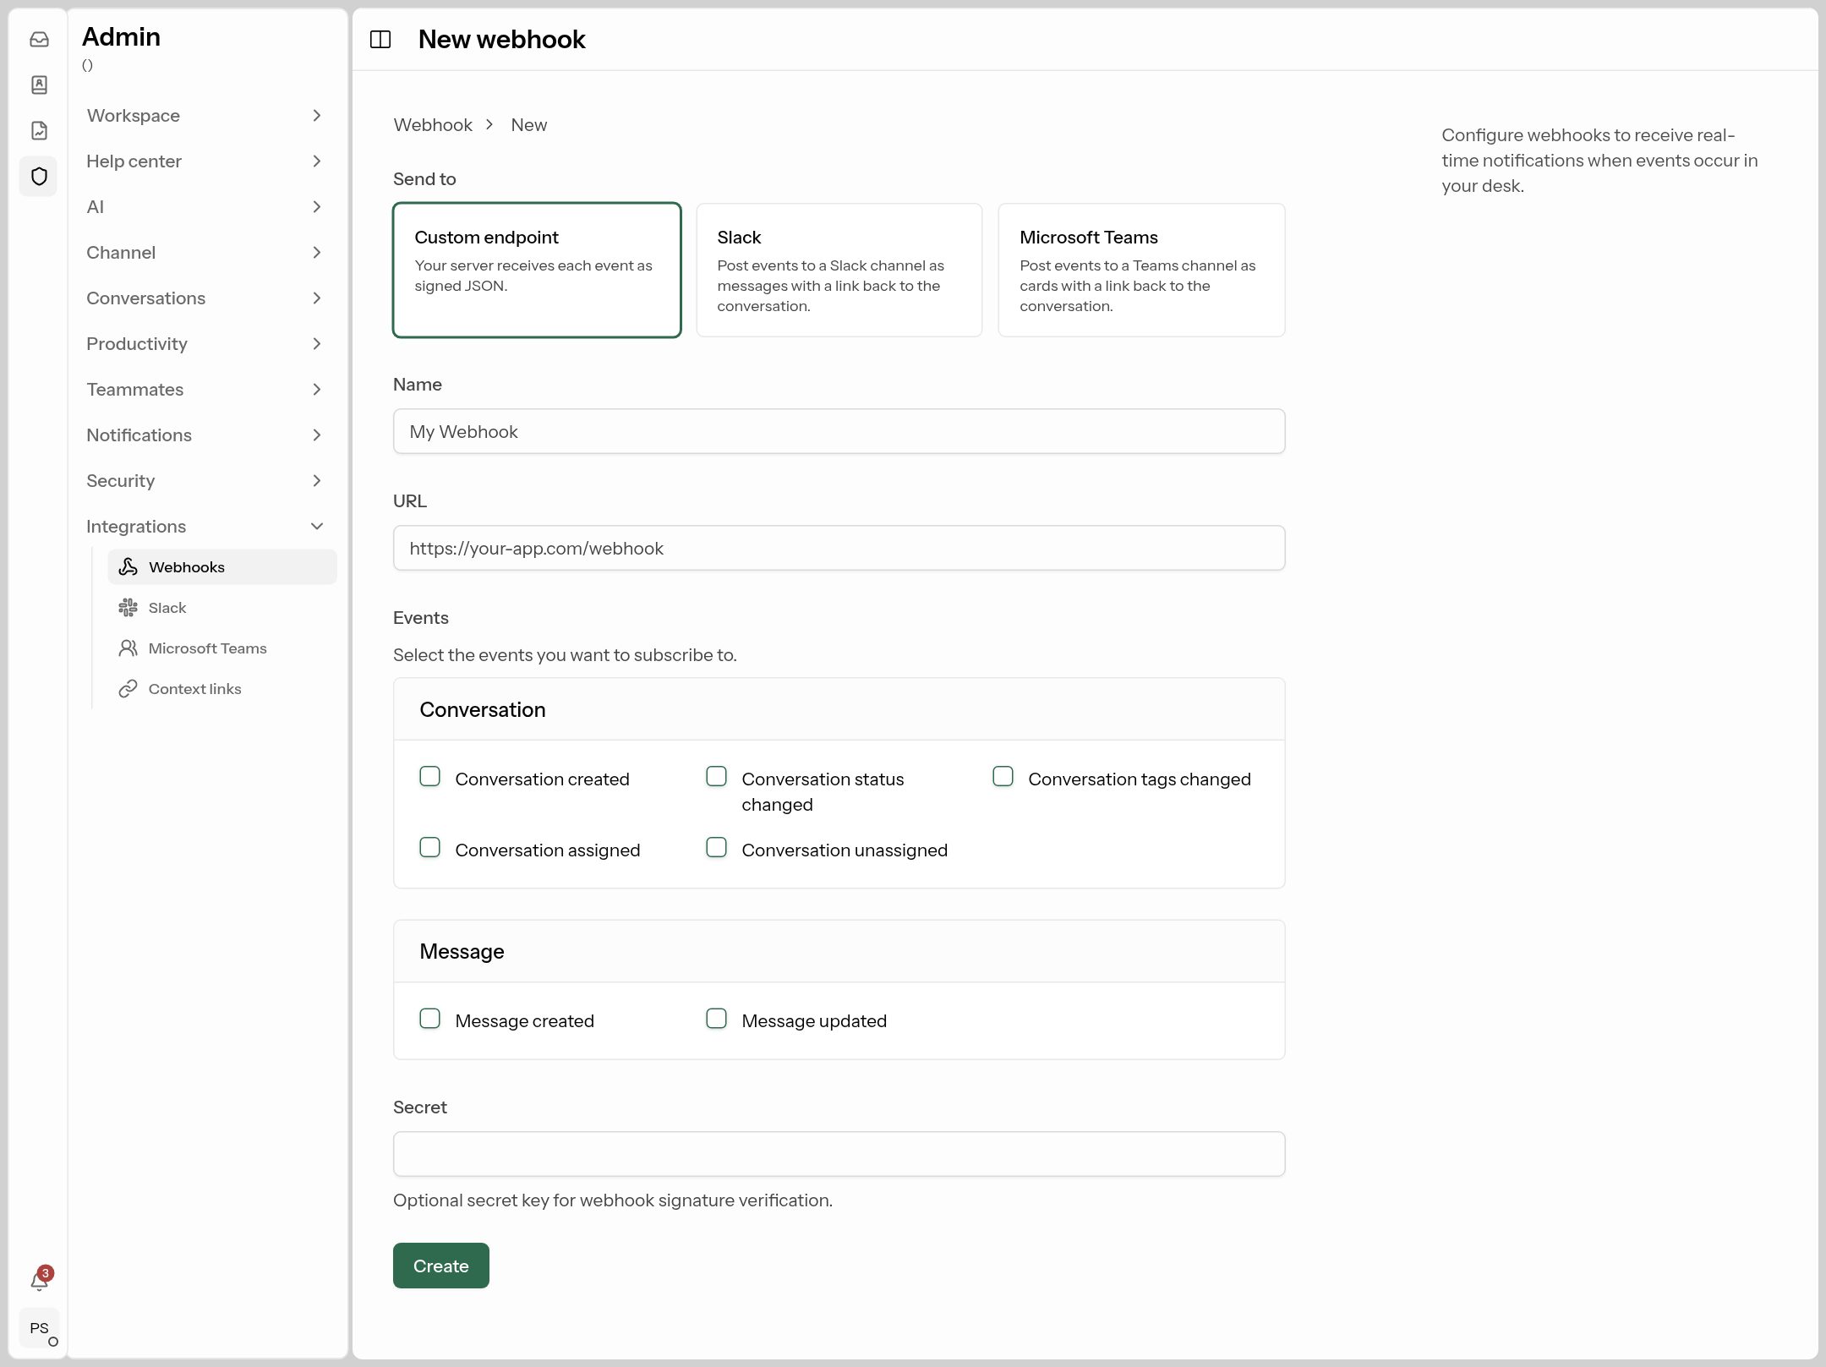Focus the URL input field
This screenshot has width=1826, height=1367.
tap(839, 548)
